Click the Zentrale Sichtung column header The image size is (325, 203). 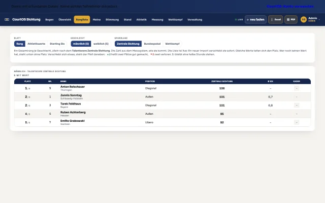tap(222, 81)
